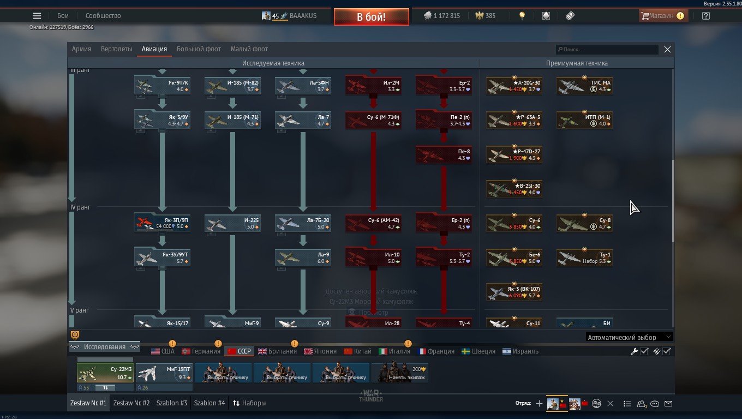The image size is (742, 419).
Task: Open Наборы presets list
Action: tap(249, 403)
